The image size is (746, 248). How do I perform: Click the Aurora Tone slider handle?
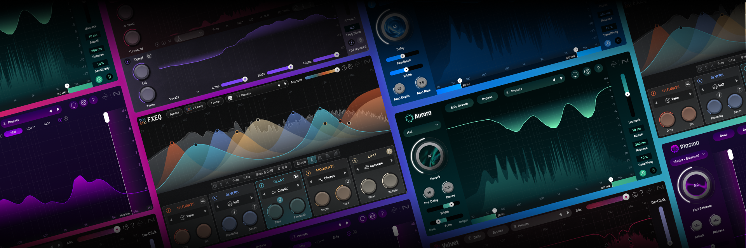click(x=438, y=221)
